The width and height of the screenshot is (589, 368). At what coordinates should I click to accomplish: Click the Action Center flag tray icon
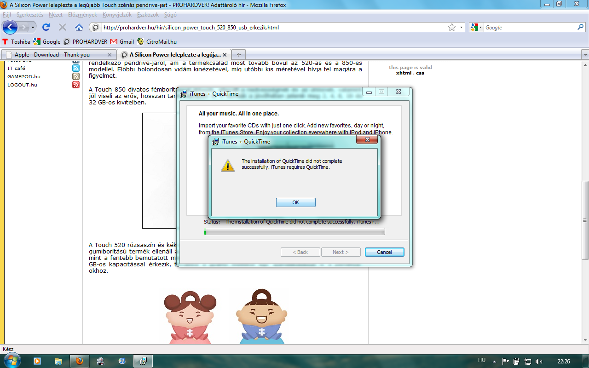(506, 361)
